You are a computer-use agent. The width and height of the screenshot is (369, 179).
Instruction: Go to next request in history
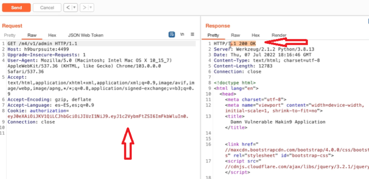[84, 7]
